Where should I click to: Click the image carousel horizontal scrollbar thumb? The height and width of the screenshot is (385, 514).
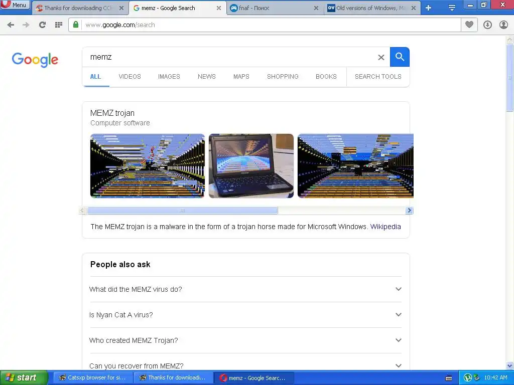click(x=182, y=211)
